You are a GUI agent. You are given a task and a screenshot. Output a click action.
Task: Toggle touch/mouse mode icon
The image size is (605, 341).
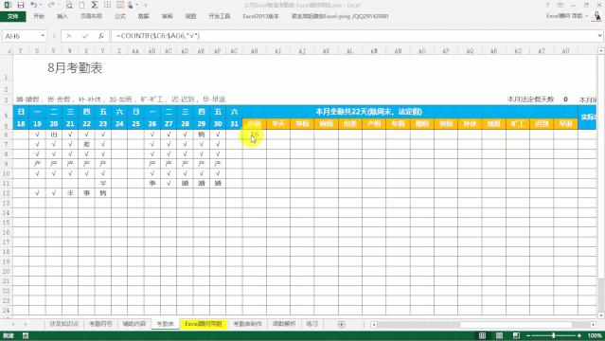click(130, 5)
